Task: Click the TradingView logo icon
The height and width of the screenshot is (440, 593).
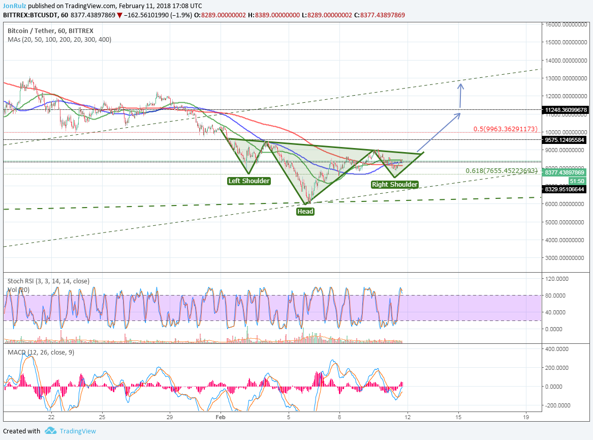Action: pos(50,430)
